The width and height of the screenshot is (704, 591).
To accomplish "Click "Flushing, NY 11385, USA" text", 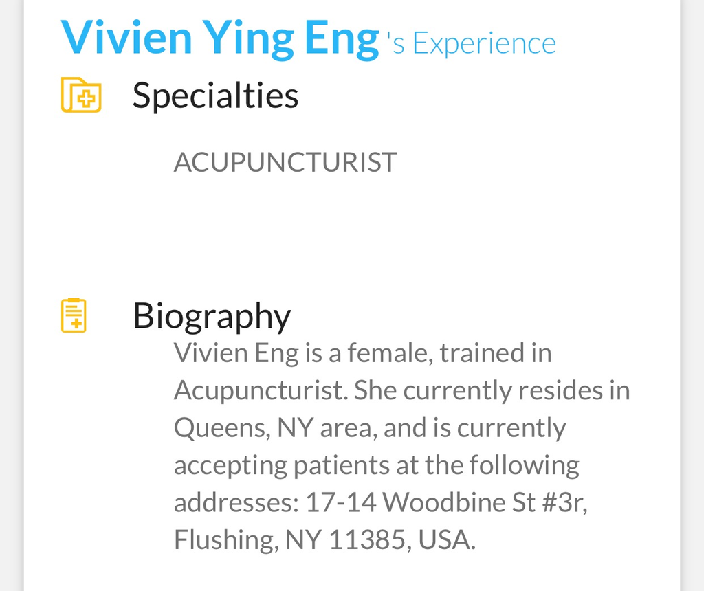I will [324, 539].
